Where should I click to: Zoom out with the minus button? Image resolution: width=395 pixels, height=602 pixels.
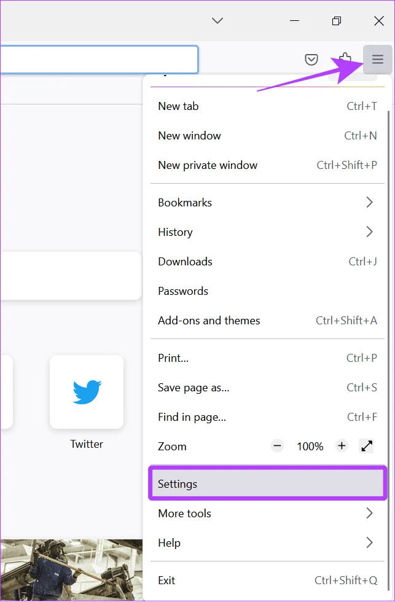[277, 446]
